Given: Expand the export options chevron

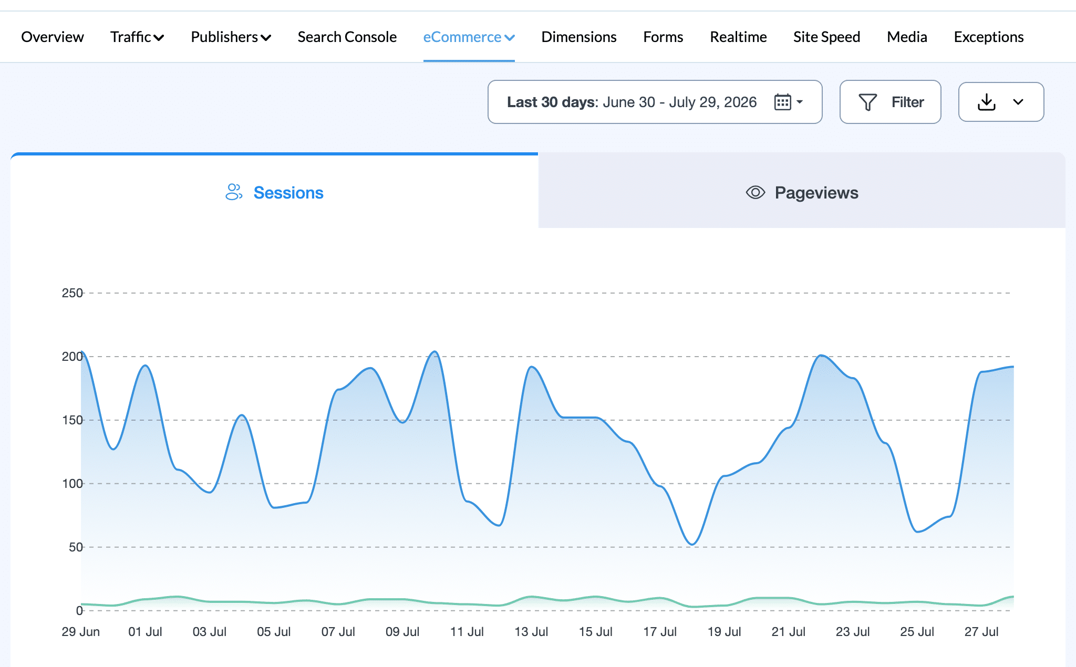Looking at the screenshot, I should (1018, 102).
